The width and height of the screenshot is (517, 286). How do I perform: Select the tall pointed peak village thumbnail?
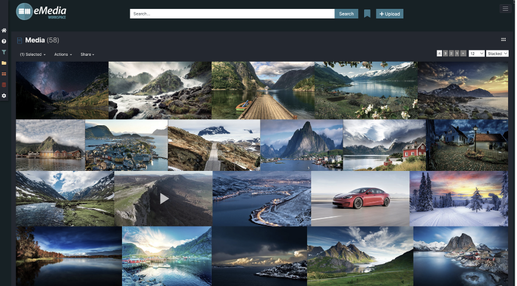302,145
